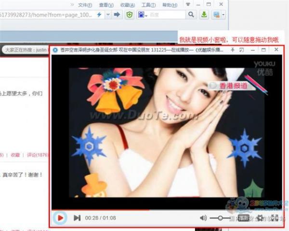Open the video quality selector button
The width and height of the screenshot is (289, 231).
[243, 218]
